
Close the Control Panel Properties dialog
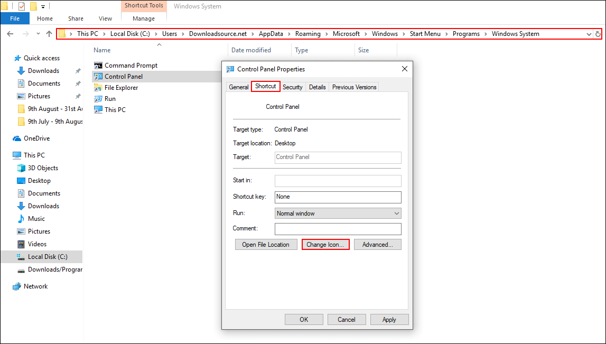coord(405,69)
